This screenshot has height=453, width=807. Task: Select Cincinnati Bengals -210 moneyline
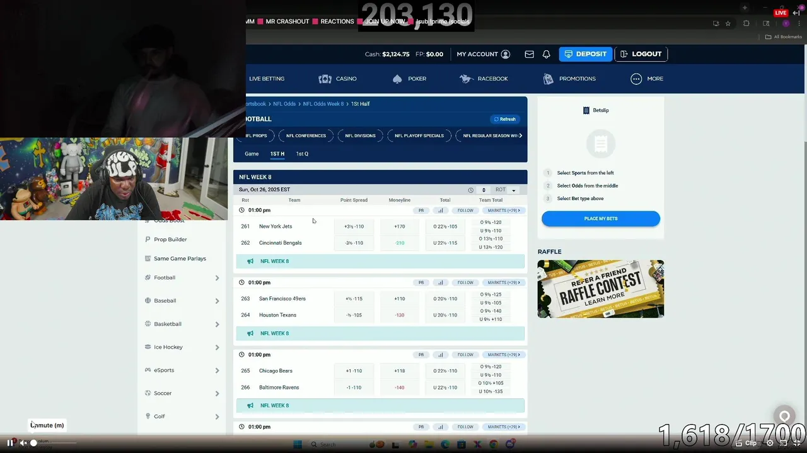click(x=400, y=243)
